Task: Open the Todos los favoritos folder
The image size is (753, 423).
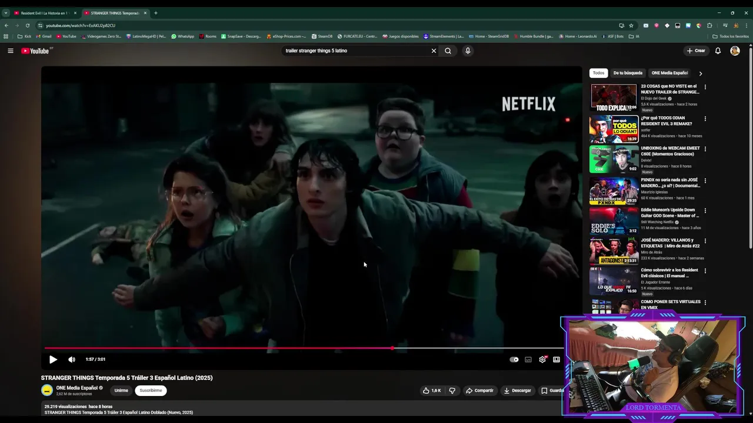Action: (731, 36)
